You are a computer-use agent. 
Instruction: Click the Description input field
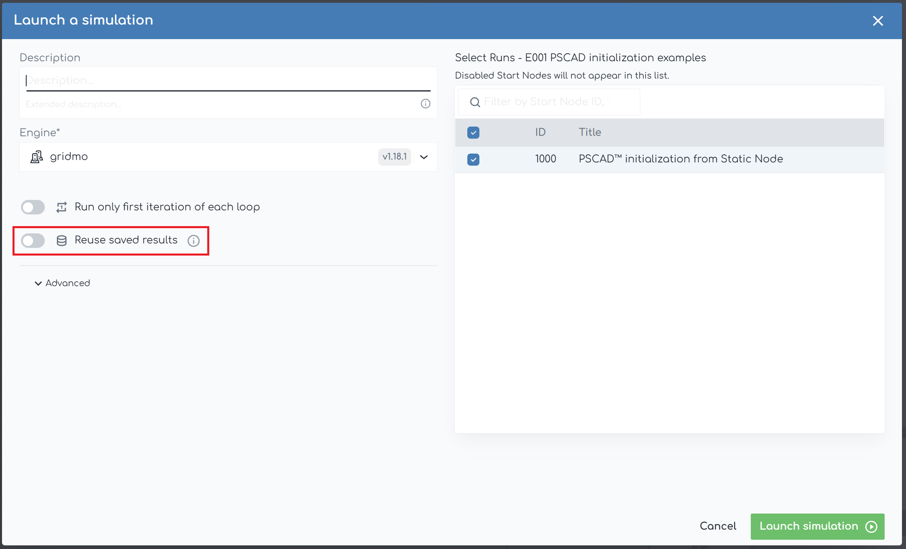(x=228, y=80)
